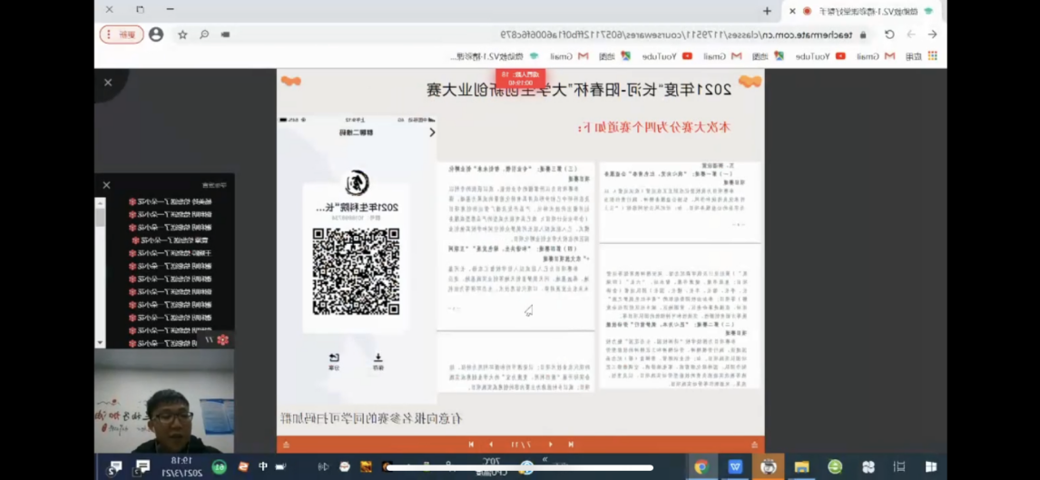Click the green 61 tray badge
1040x480 pixels.
click(x=220, y=466)
